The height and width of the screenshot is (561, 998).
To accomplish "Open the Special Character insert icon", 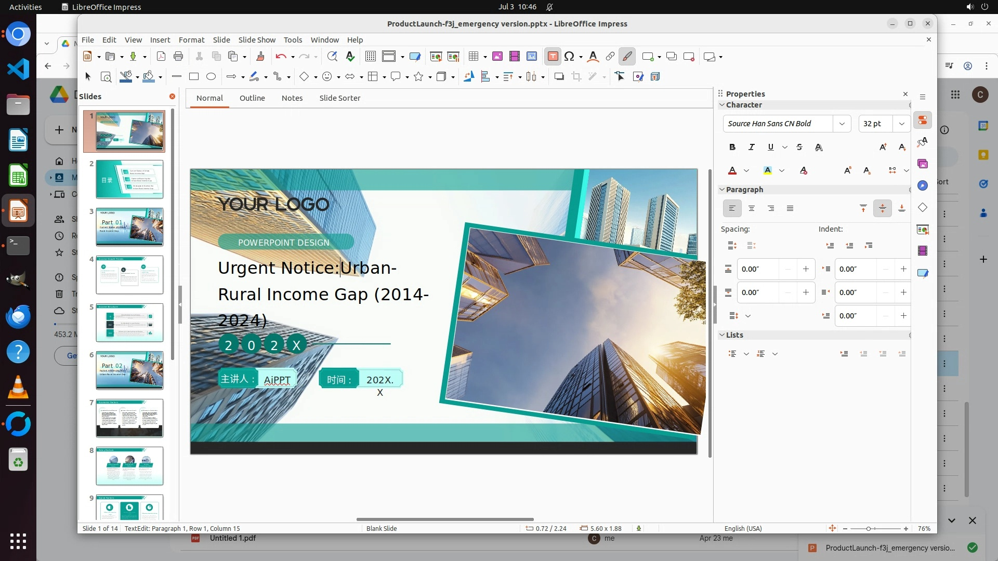I will pyautogui.click(x=569, y=57).
